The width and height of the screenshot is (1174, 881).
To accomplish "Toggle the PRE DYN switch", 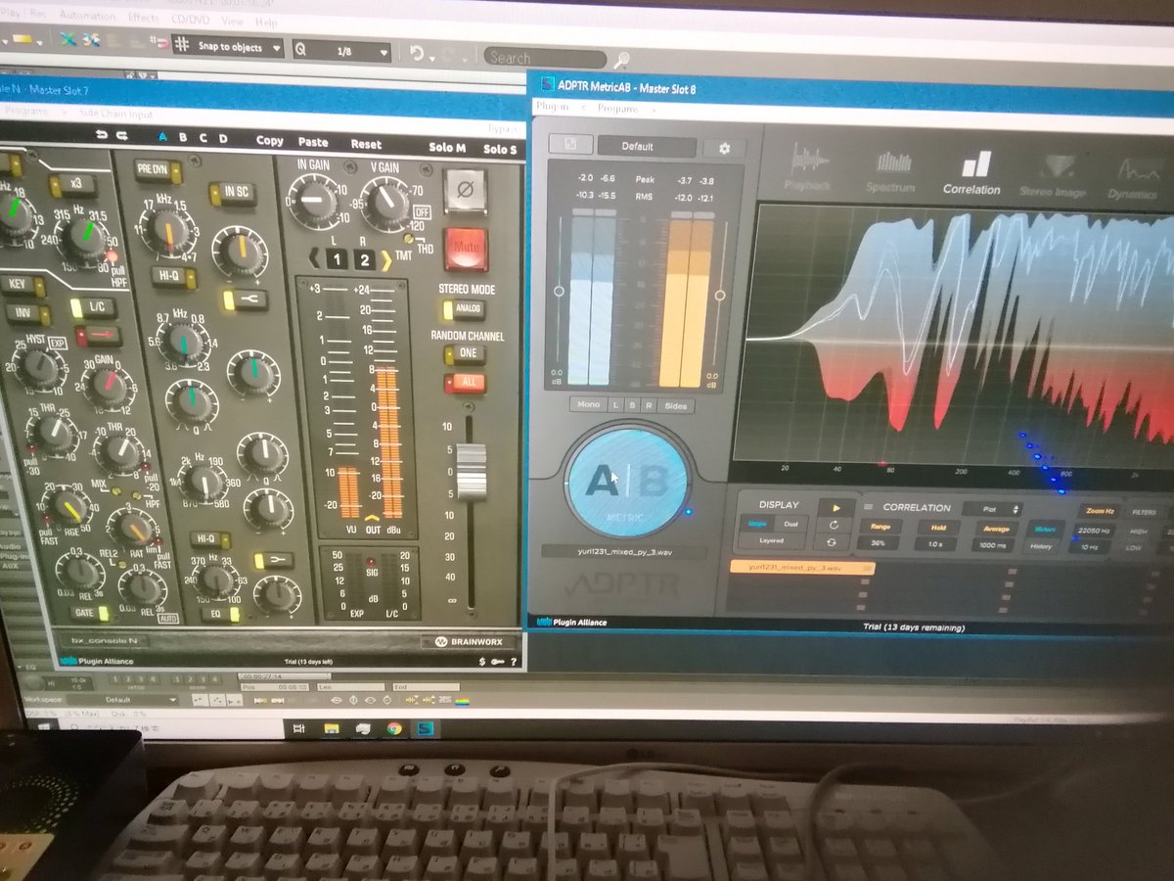I will coord(158,170).
